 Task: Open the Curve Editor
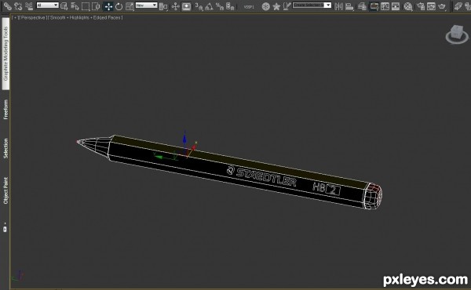click(385, 6)
